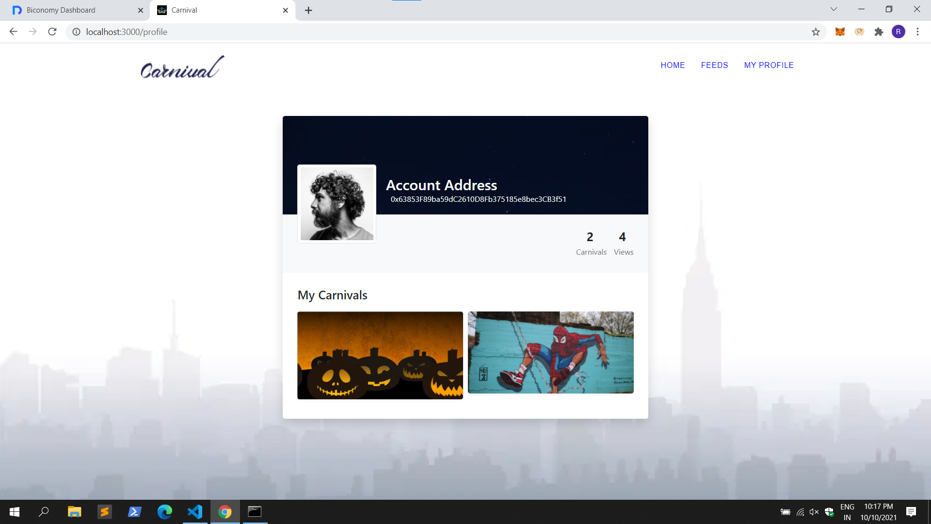Open the ENG language switcher in tray

[847, 512]
